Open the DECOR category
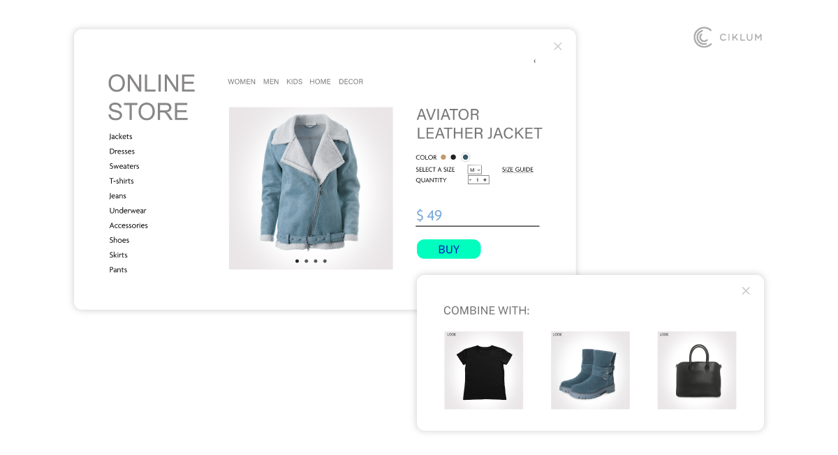Image resolution: width=838 pixels, height=455 pixels. (x=351, y=82)
